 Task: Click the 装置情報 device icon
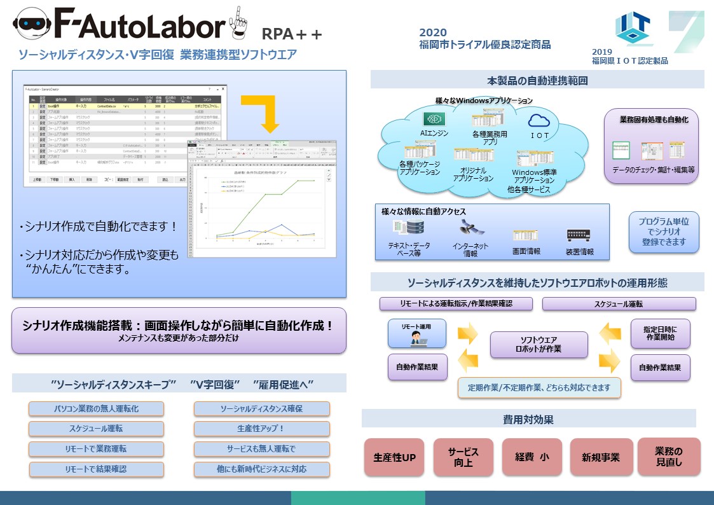(579, 235)
